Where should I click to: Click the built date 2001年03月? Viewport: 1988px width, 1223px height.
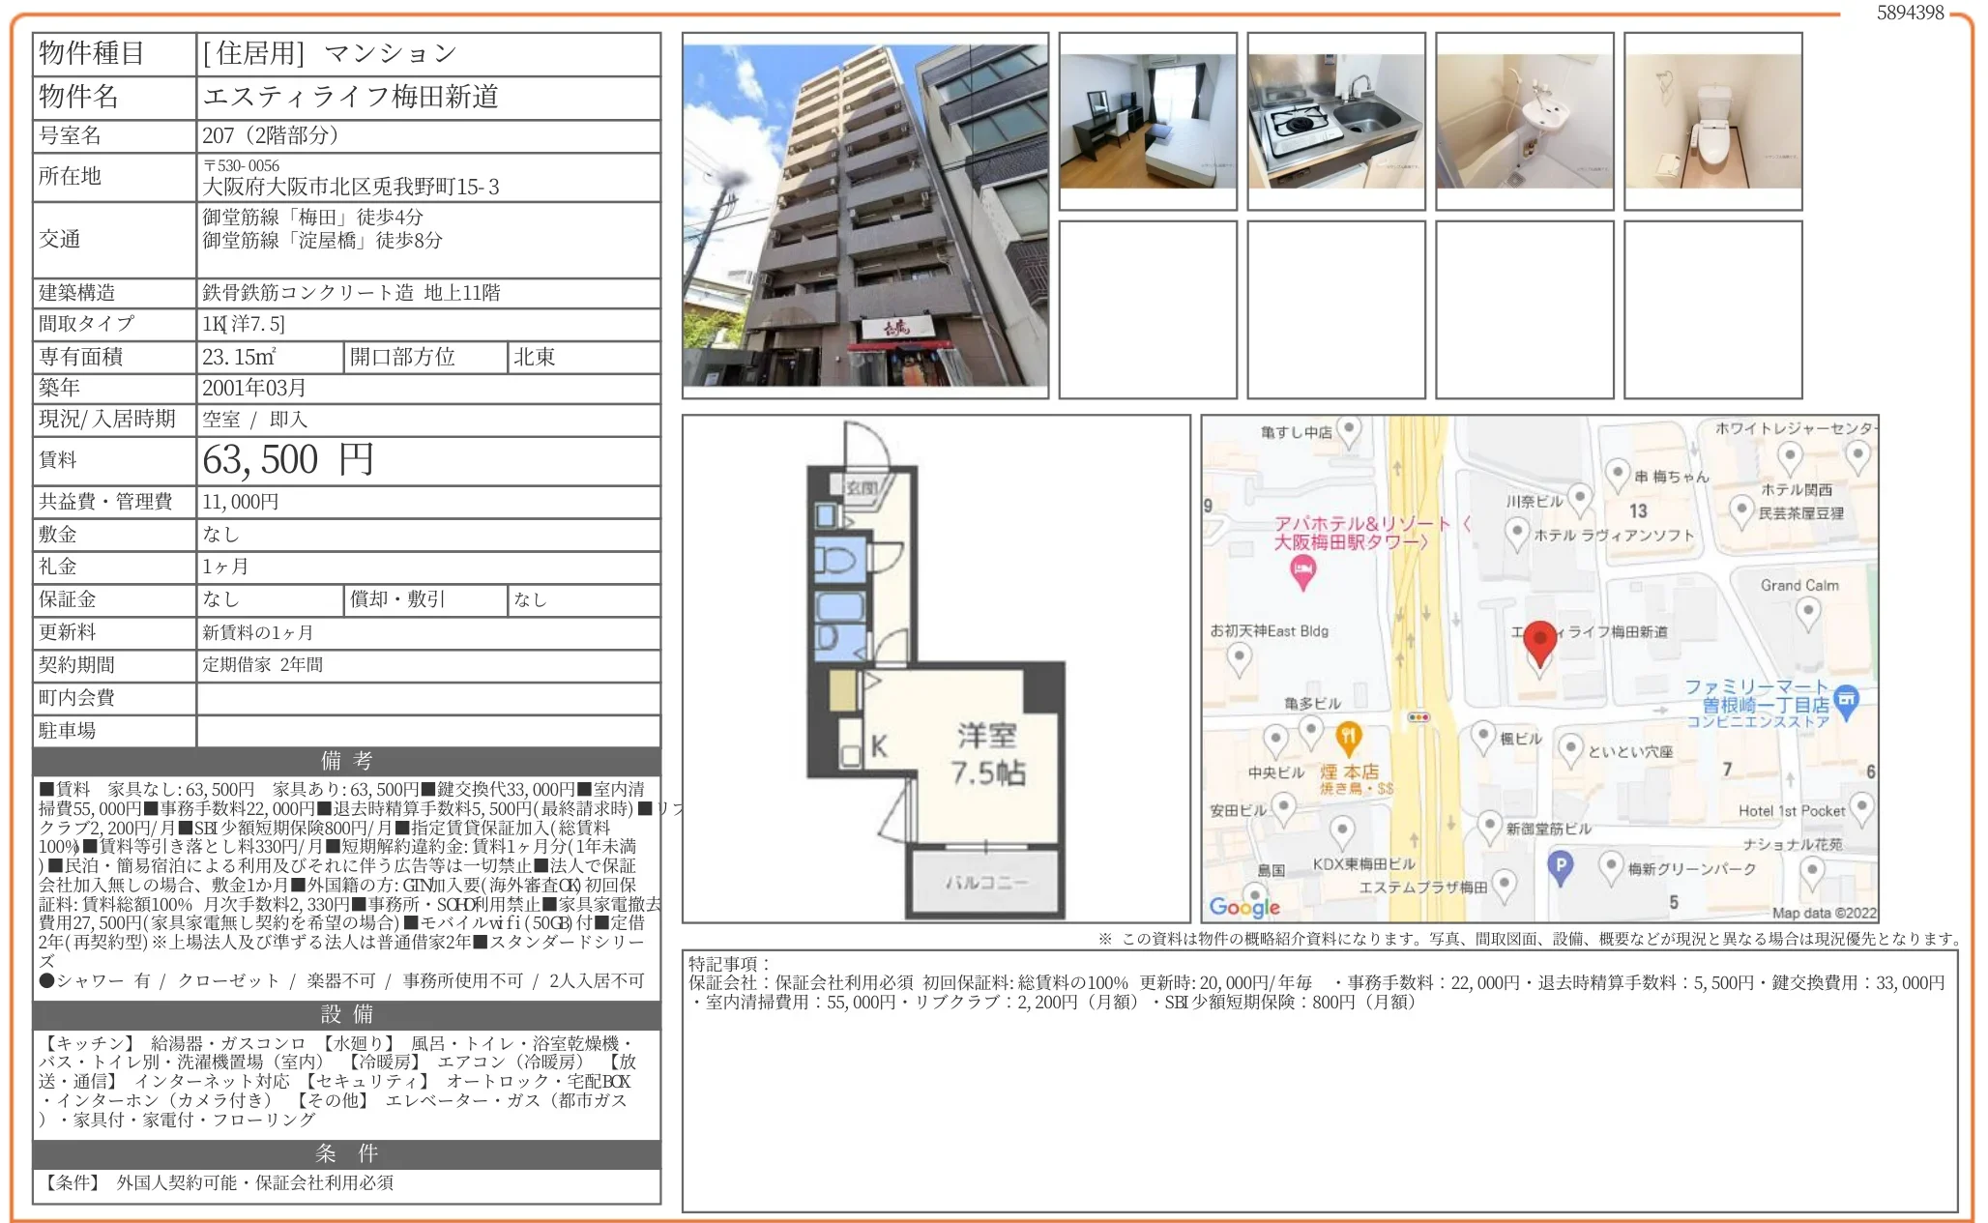pyautogui.click(x=254, y=388)
